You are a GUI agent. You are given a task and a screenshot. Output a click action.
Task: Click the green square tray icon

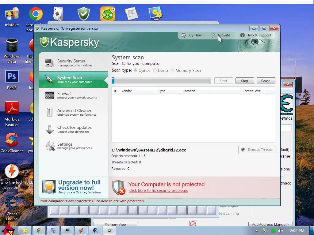(273, 231)
